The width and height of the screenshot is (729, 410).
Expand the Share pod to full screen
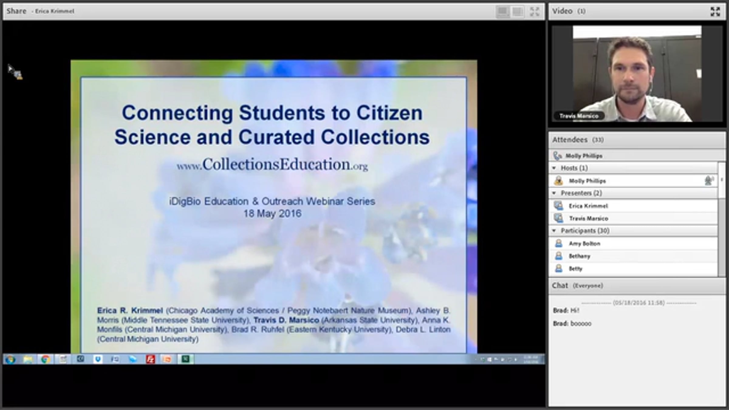click(534, 12)
